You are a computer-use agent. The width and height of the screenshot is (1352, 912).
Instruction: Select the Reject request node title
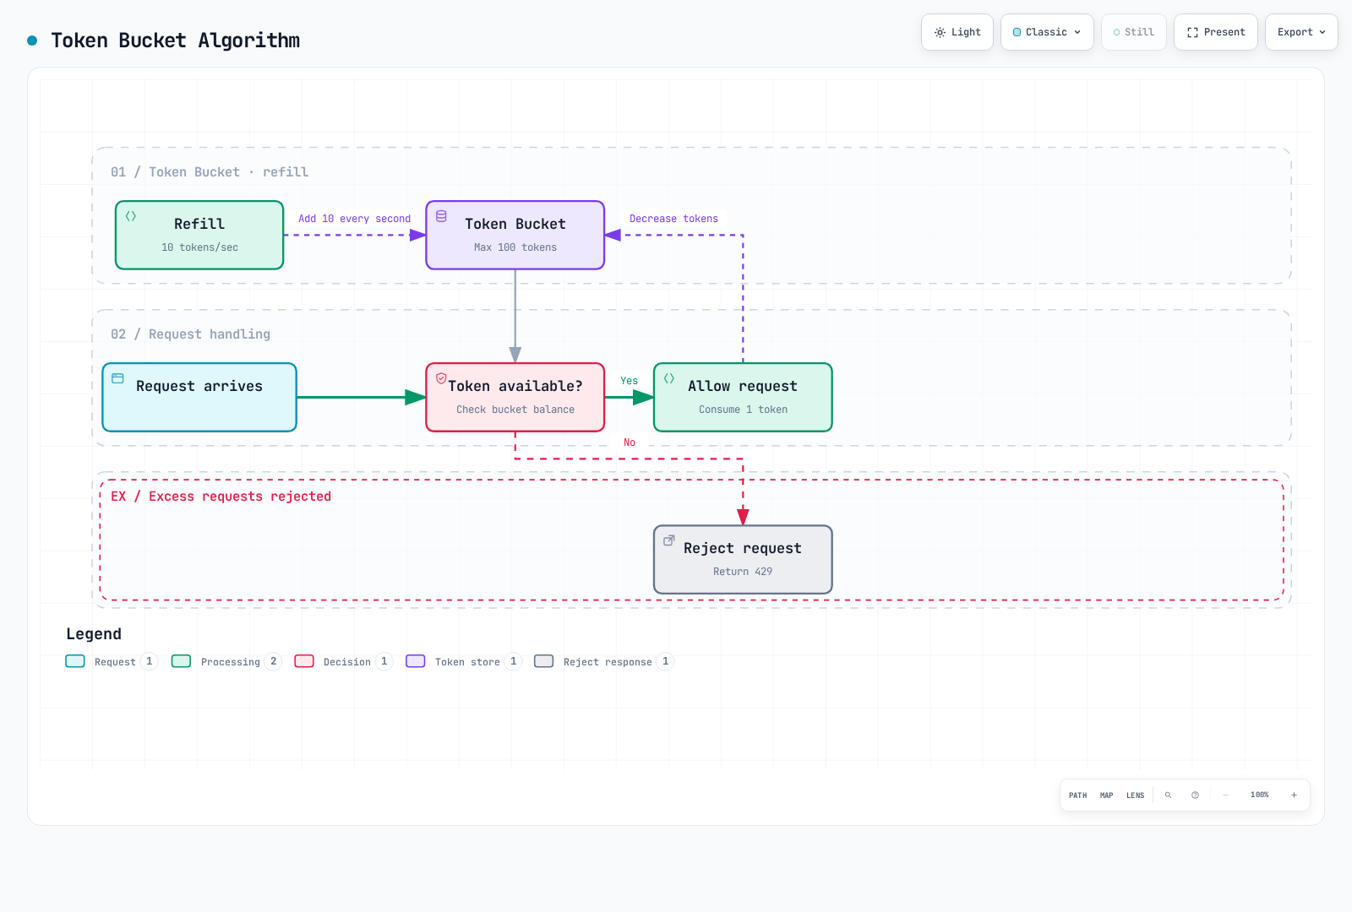pyautogui.click(x=743, y=548)
